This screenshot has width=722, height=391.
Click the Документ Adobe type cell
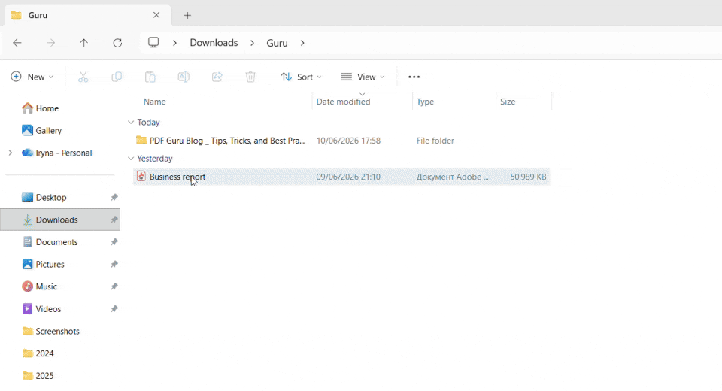[452, 177]
